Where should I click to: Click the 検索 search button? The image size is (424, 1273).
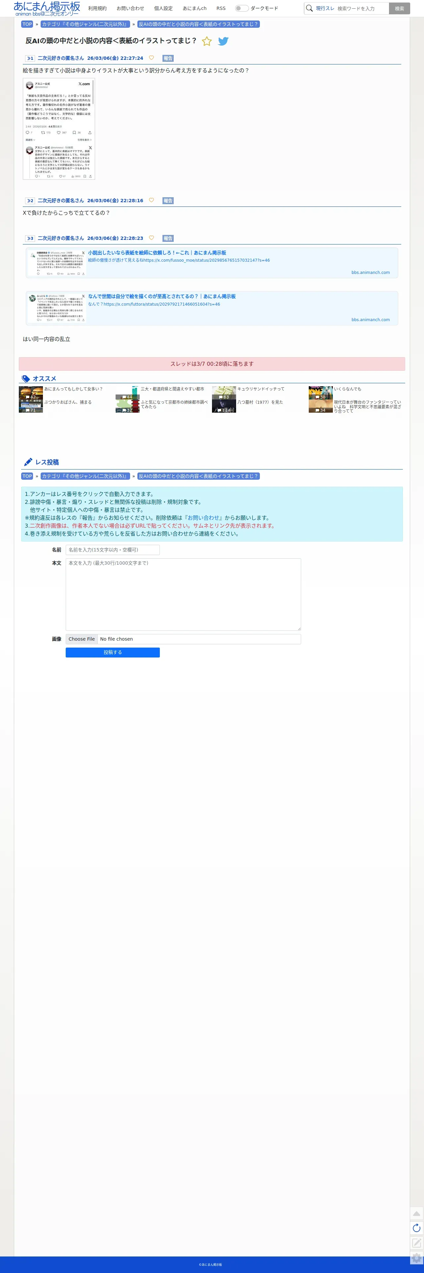399,8
